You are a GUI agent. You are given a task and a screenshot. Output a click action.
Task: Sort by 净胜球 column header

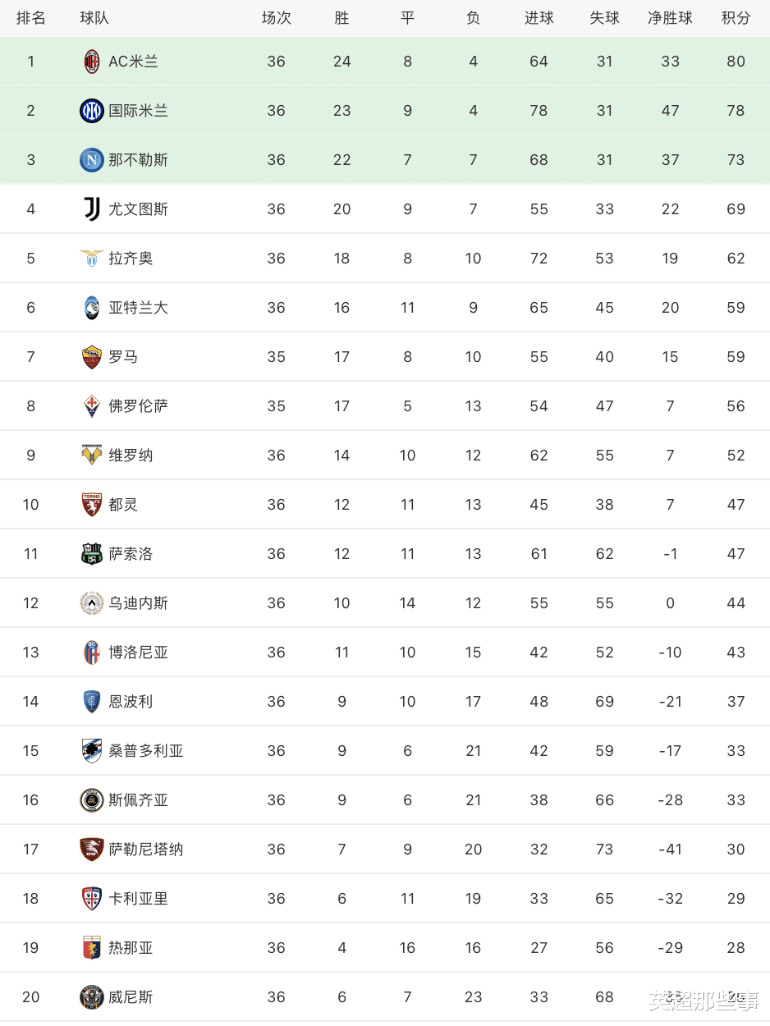(670, 18)
